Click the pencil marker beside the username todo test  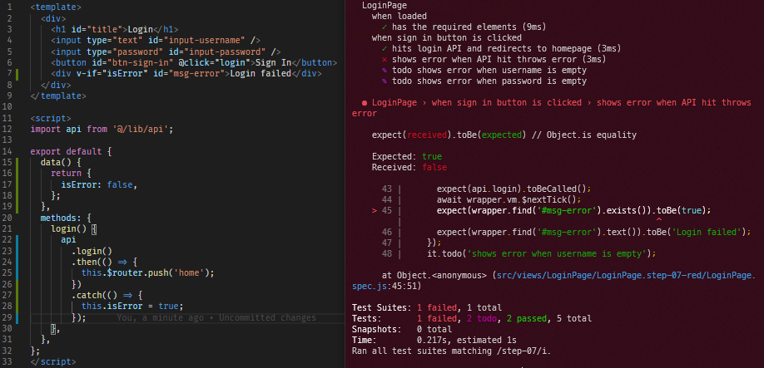[385, 70]
